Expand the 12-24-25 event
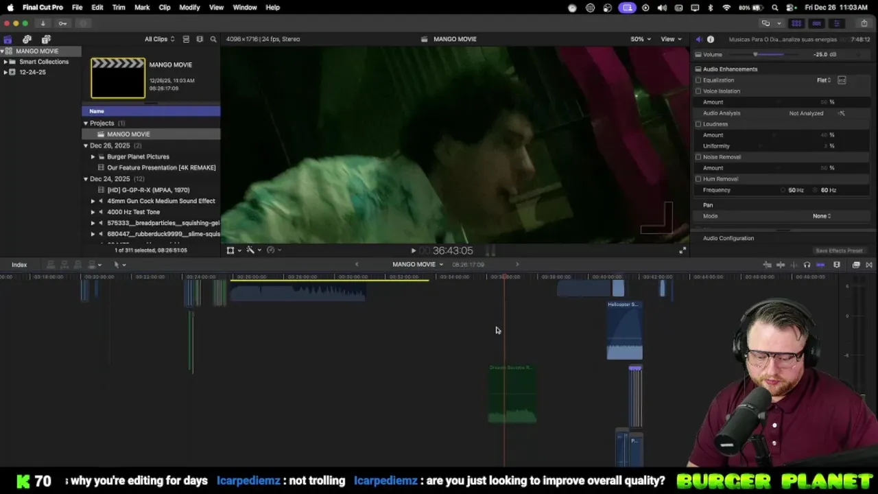 (5, 72)
